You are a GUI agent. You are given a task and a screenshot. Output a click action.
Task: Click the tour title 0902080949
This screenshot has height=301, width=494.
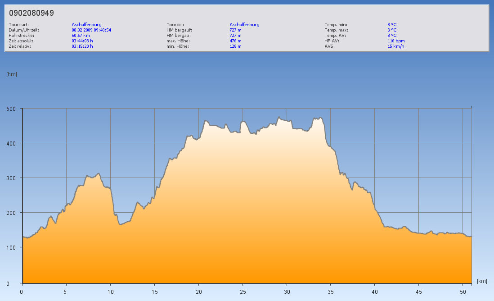coord(31,13)
